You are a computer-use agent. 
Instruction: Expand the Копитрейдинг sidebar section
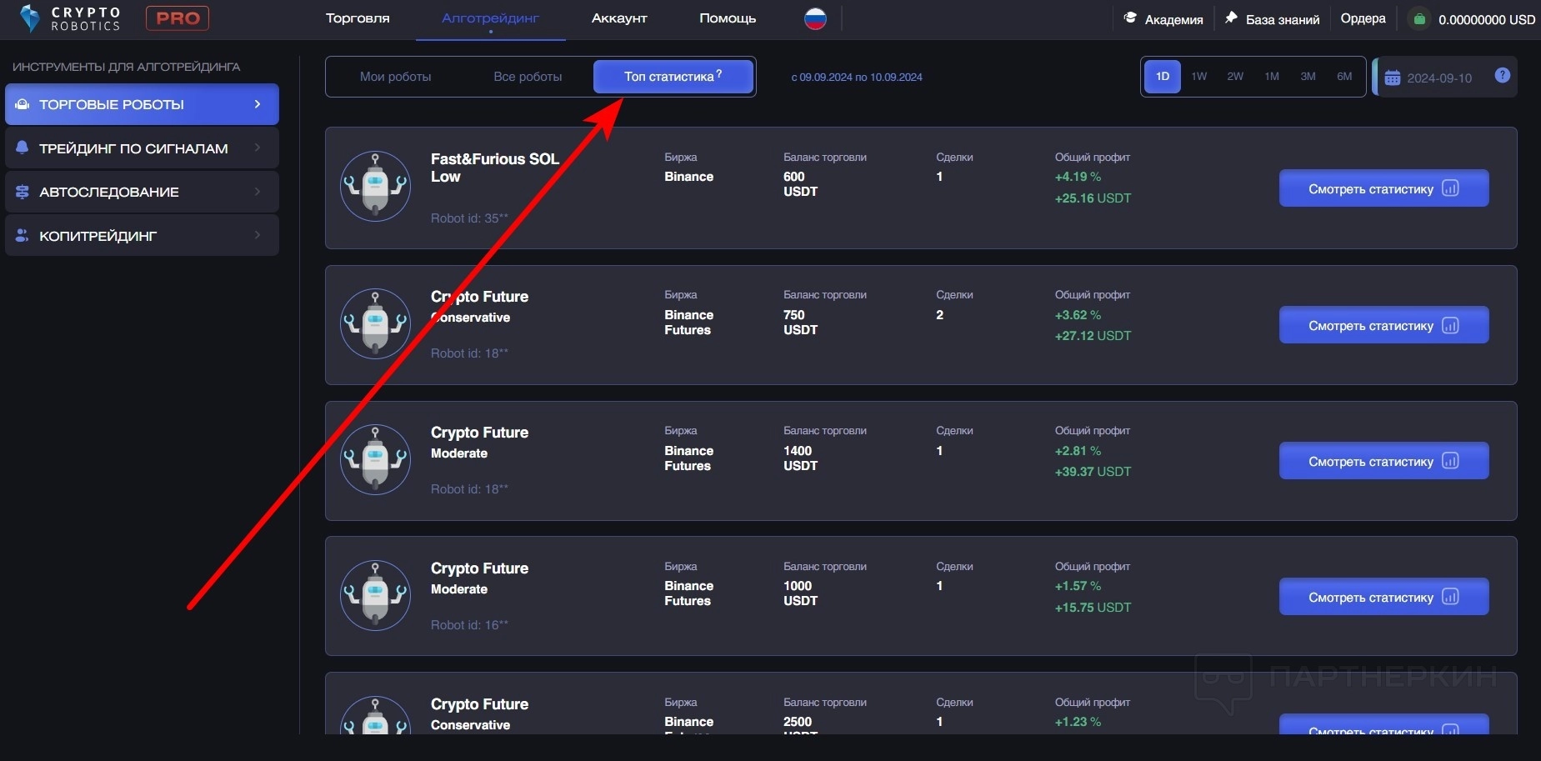click(x=142, y=236)
